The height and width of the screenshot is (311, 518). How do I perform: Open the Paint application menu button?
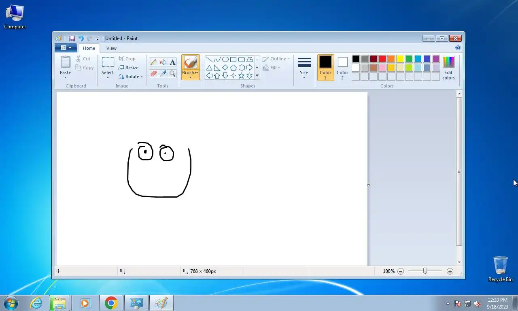(x=66, y=48)
